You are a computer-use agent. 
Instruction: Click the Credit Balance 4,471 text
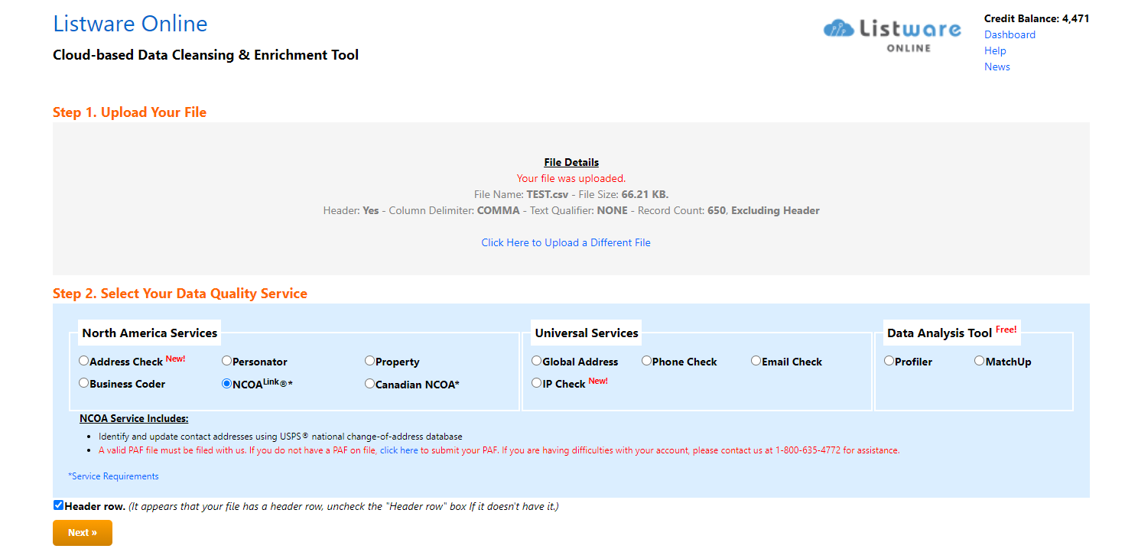(1036, 18)
